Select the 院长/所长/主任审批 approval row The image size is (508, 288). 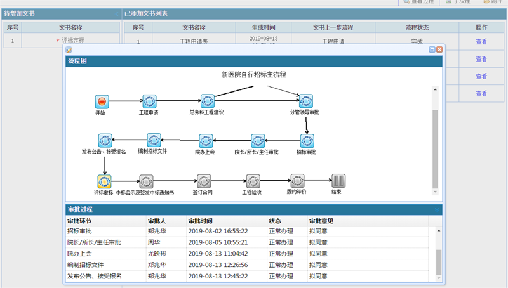click(x=247, y=242)
